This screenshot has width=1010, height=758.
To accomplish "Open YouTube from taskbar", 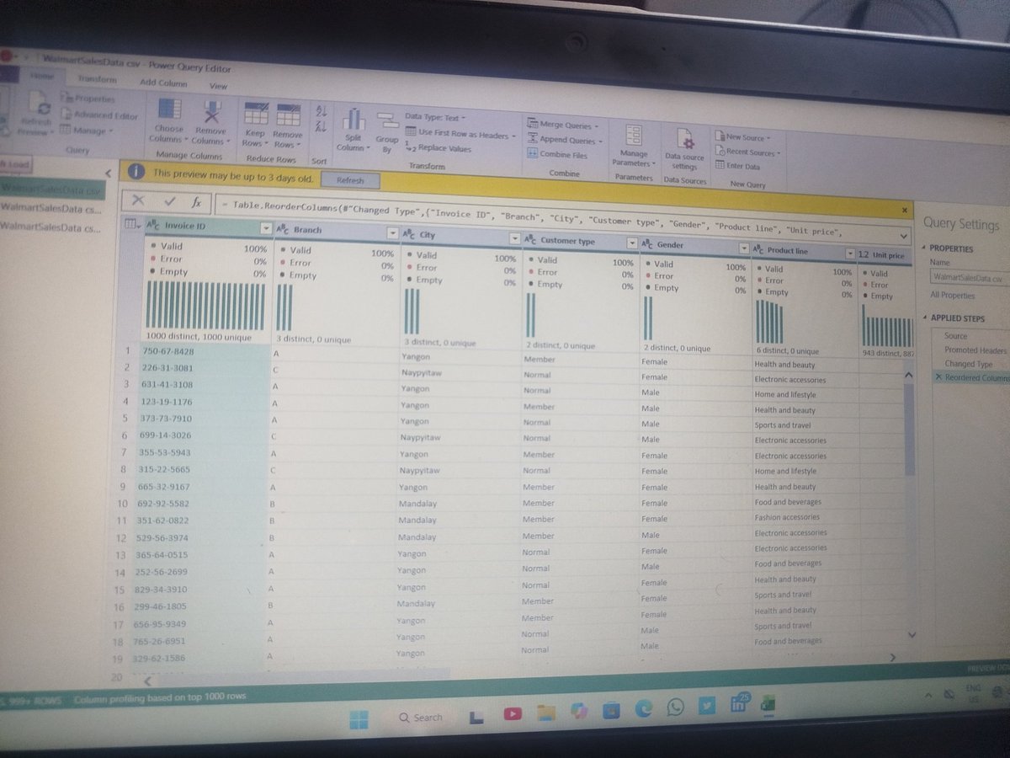I will (x=511, y=713).
